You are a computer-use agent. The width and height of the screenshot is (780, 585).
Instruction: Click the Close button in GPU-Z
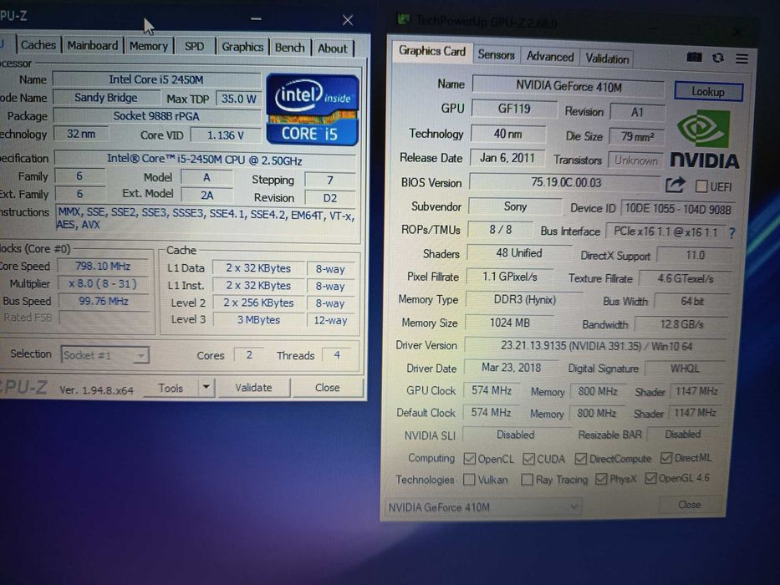click(x=689, y=505)
